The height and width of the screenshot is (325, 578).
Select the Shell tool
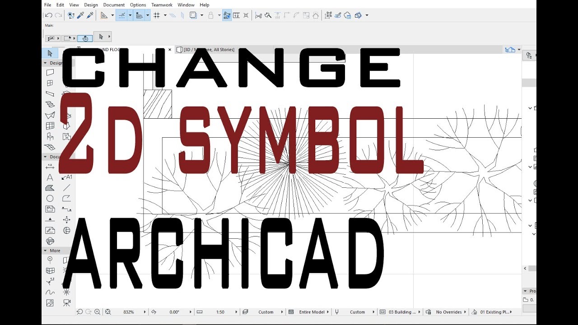point(50,115)
